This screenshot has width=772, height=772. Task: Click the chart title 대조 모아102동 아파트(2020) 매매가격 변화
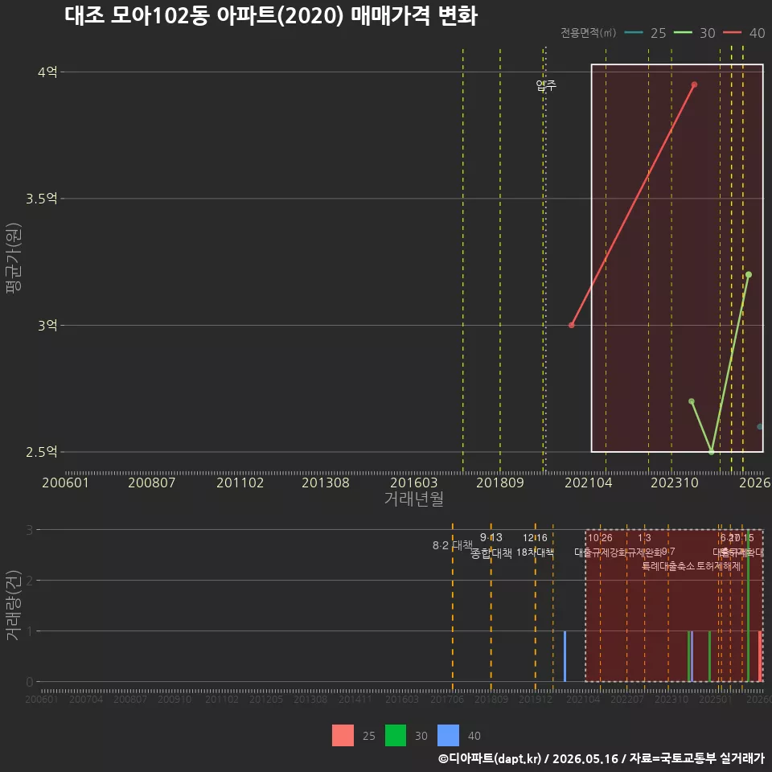click(271, 16)
